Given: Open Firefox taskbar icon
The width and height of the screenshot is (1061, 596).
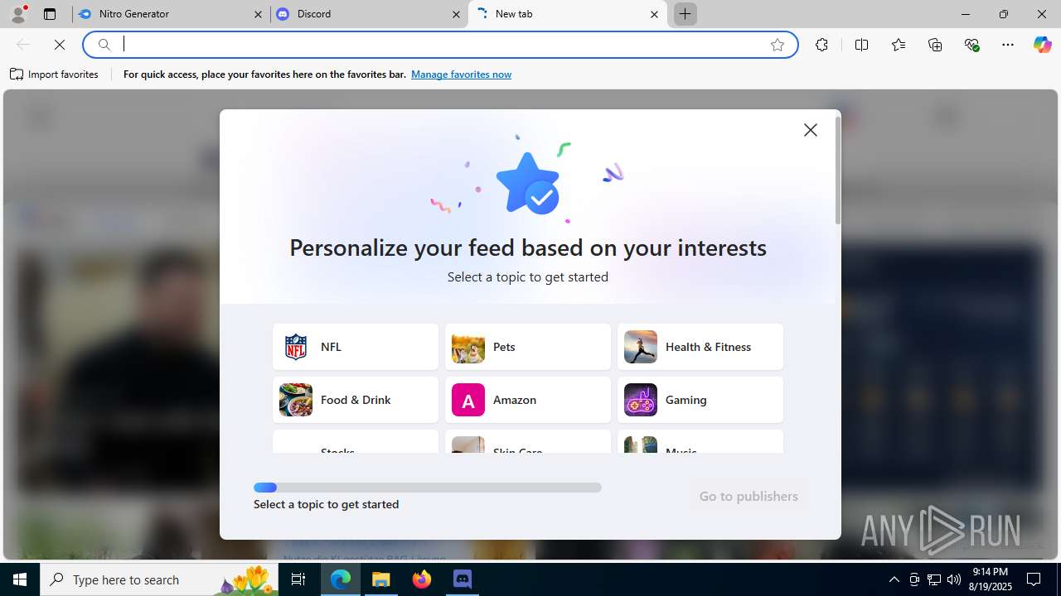Looking at the screenshot, I should pos(422,579).
